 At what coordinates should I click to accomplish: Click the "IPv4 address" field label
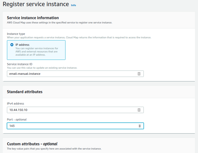(x=15, y=104)
